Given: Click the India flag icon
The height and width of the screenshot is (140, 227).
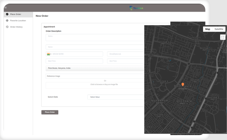Looking at the screenshot, I should (x=48, y=54).
